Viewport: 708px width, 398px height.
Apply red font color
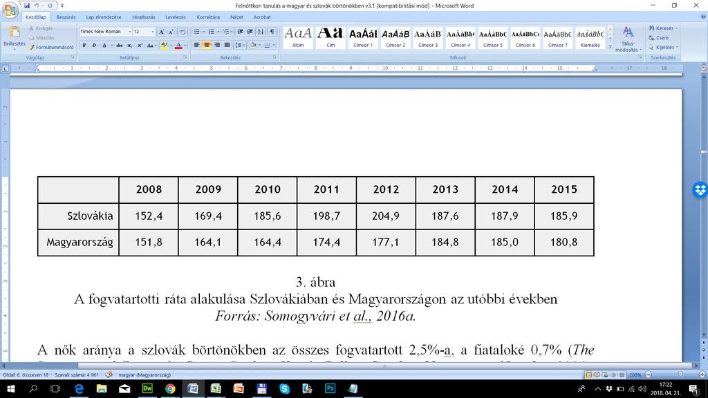[178, 45]
